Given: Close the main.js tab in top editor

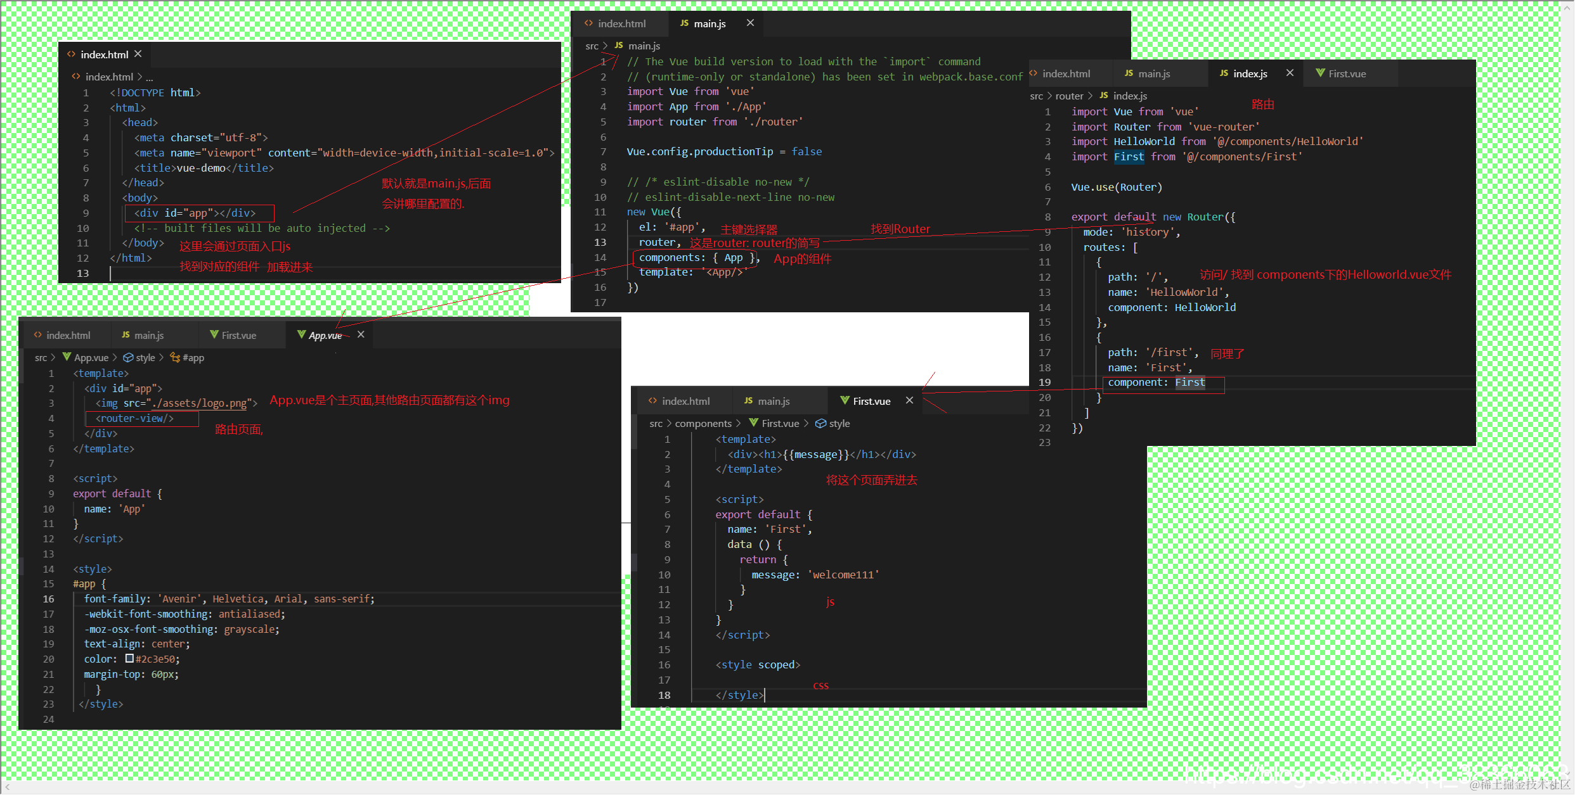Looking at the screenshot, I should tap(750, 23).
